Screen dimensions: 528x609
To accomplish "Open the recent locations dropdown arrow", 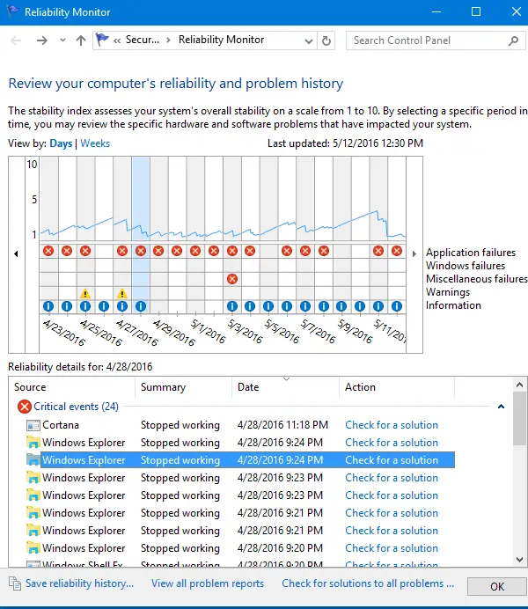I will pyautogui.click(x=63, y=40).
